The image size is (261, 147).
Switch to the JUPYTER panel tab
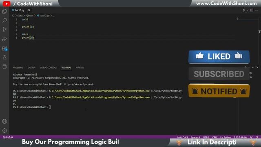tap(80, 67)
